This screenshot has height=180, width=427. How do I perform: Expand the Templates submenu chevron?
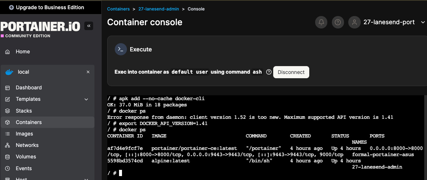point(86,99)
